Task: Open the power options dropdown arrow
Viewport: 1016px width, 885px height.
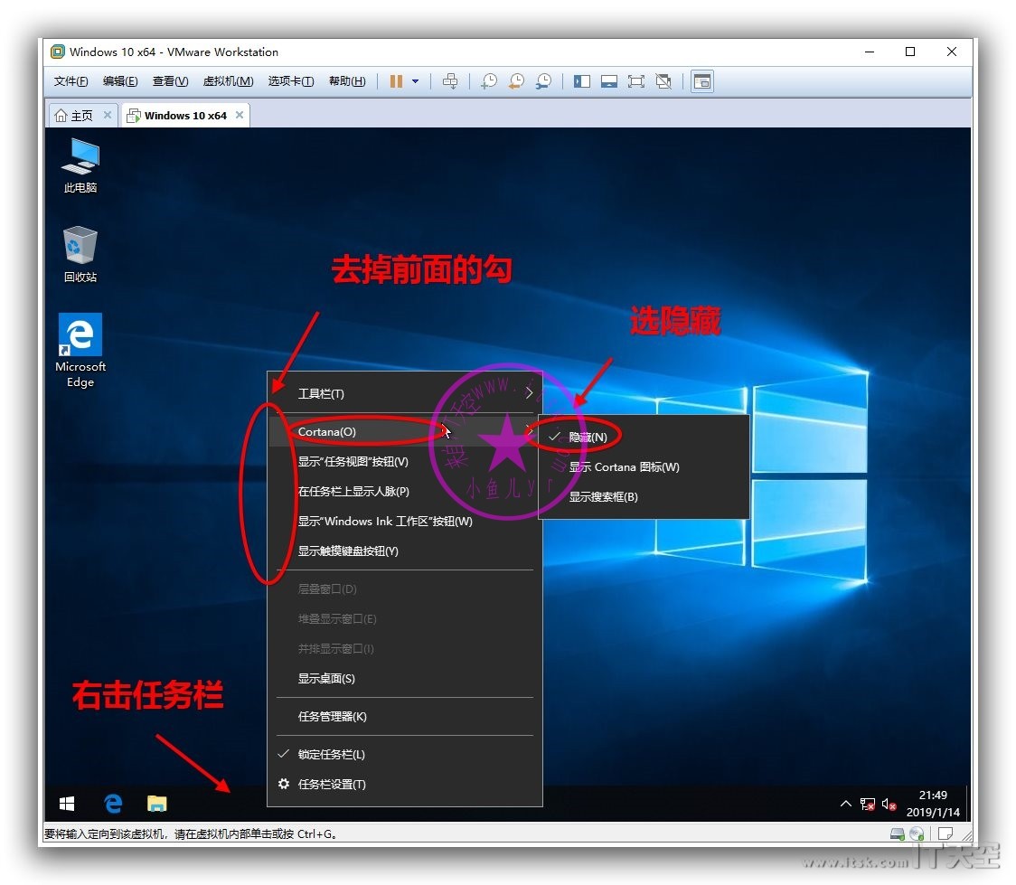Action: pyautogui.click(x=415, y=81)
